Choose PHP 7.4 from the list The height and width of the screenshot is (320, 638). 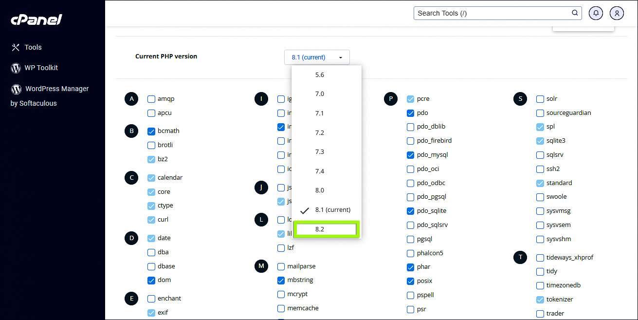click(x=320, y=171)
